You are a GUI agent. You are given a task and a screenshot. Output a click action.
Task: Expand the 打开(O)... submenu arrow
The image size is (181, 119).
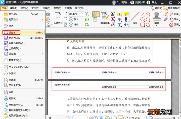(42, 14)
